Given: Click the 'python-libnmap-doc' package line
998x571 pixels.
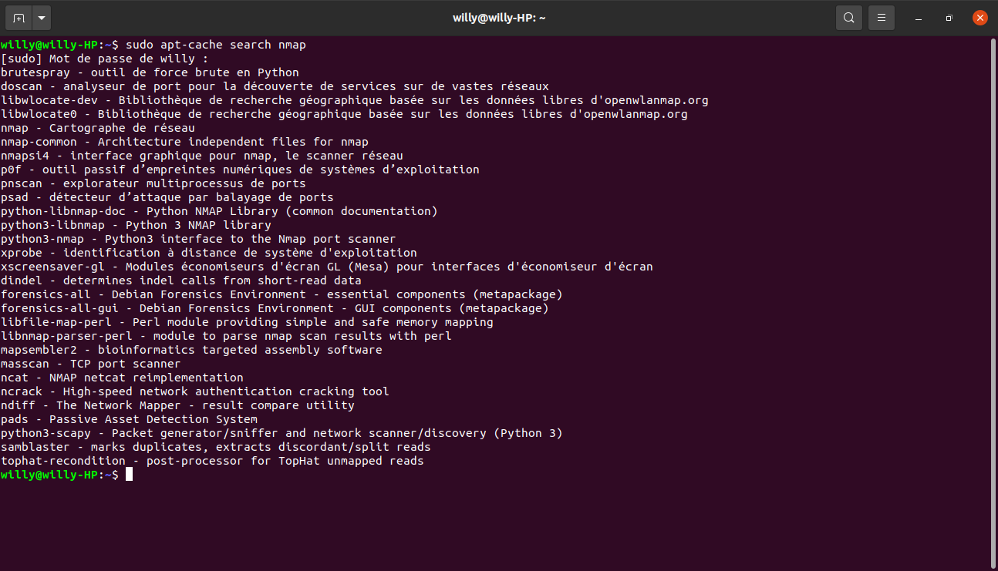Looking at the screenshot, I should [x=219, y=211].
